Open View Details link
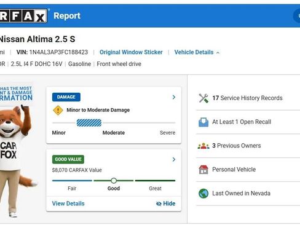Viewport: 300px width, 225px height. tap(68, 203)
